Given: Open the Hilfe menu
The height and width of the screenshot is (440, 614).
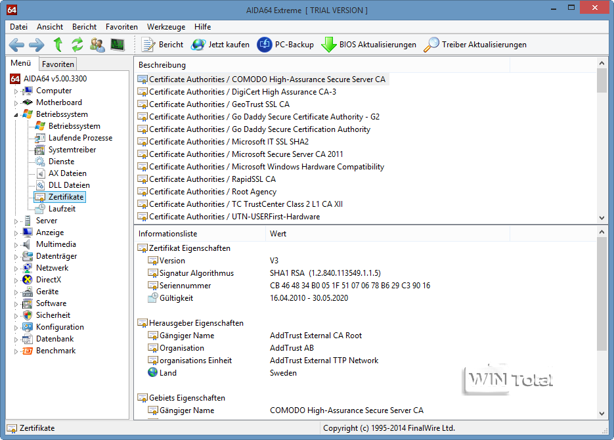Looking at the screenshot, I should (x=202, y=27).
